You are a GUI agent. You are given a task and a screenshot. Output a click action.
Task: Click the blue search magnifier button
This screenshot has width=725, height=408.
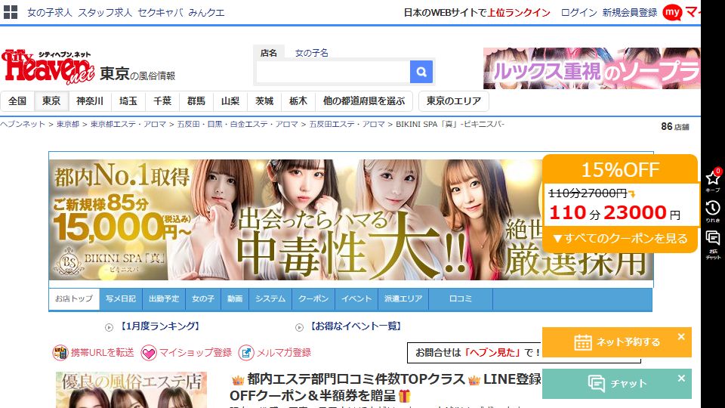421,72
